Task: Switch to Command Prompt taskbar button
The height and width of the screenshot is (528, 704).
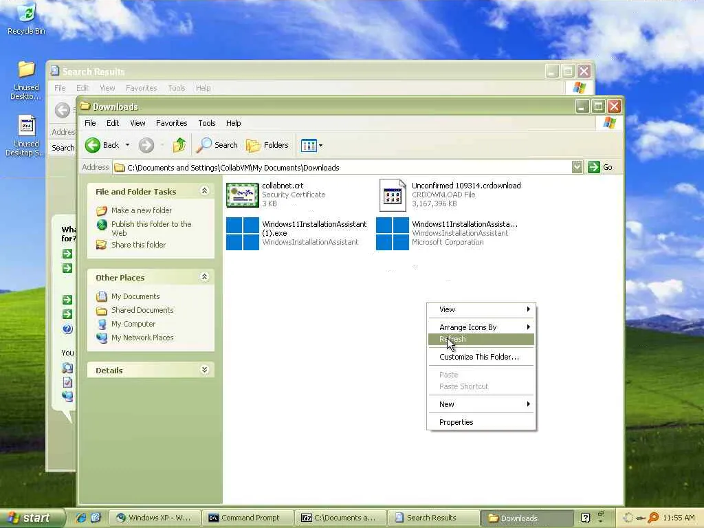Action: (x=247, y=518)
